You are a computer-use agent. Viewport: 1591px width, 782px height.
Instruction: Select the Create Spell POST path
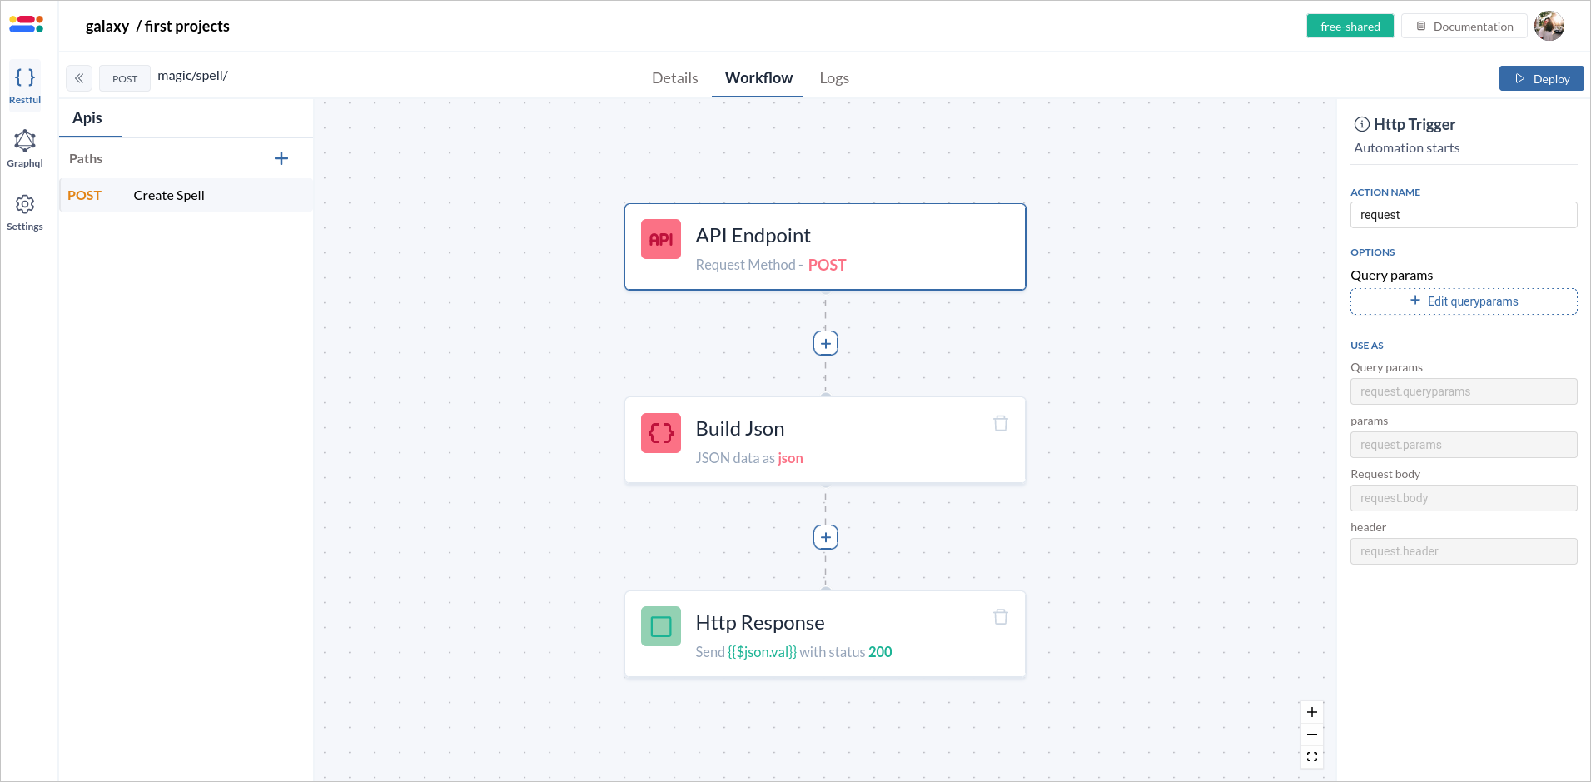(168, 195)
